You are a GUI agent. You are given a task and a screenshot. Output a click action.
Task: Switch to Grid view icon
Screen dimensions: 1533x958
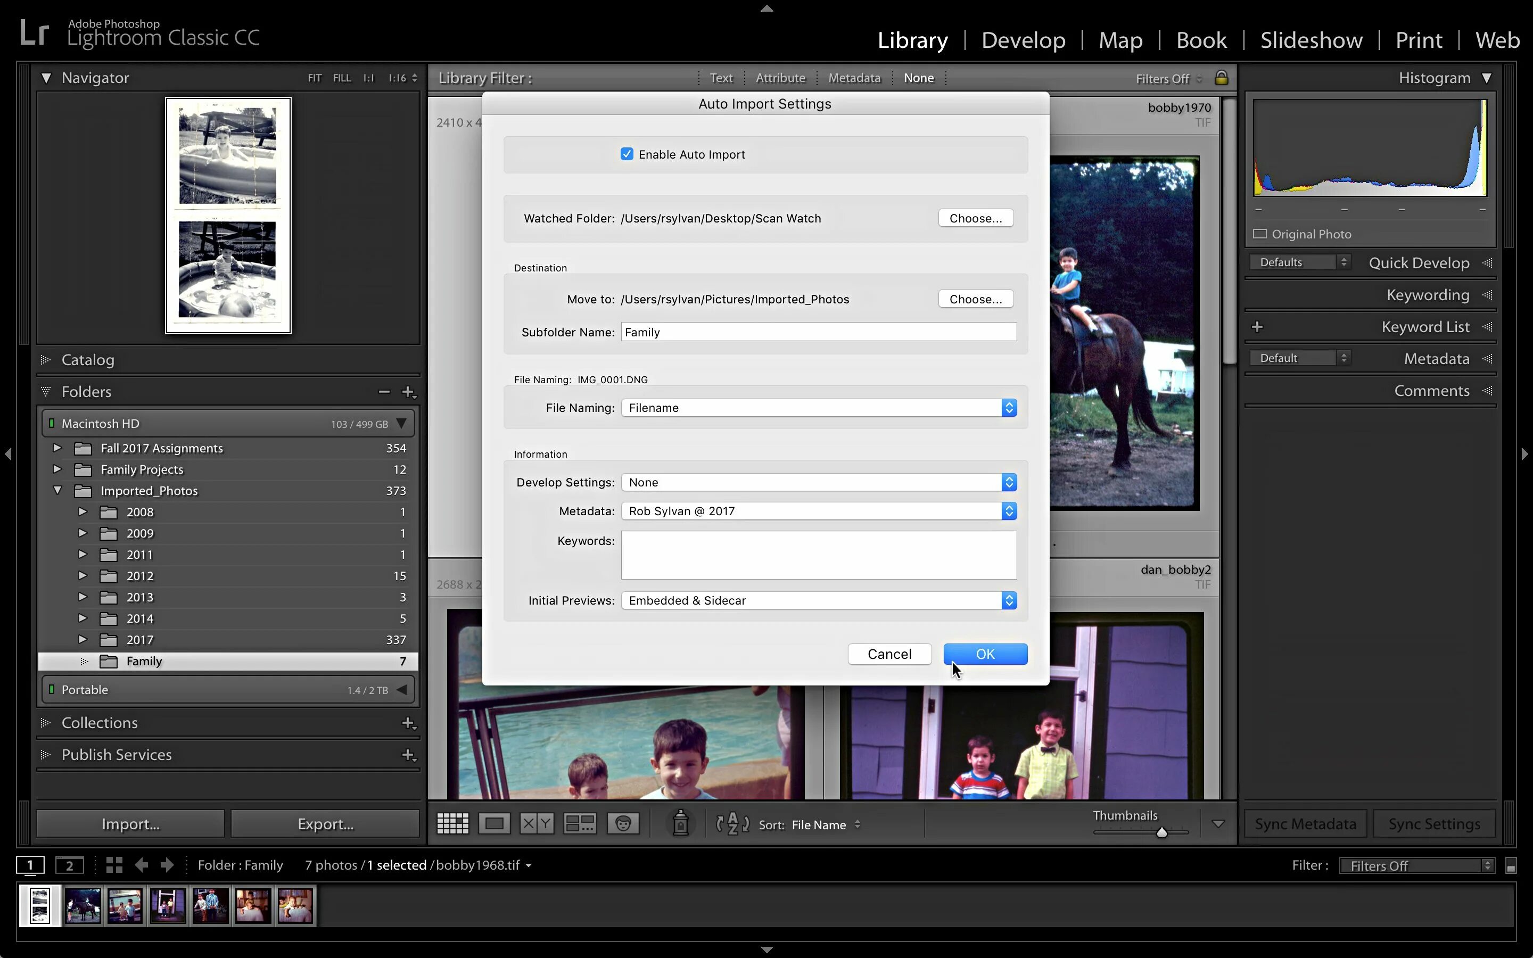[x=452, y=824]
